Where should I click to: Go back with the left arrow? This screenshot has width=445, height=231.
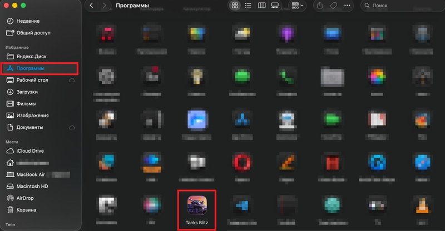tap(91, 6)
